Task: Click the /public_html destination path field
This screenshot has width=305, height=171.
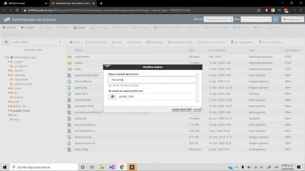Action: point(156,96)
